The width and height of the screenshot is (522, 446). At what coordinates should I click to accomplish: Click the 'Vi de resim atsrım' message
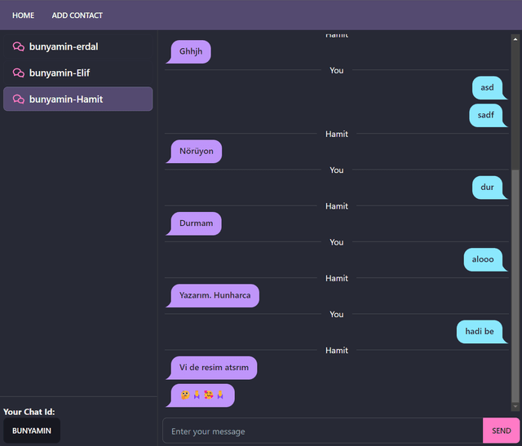point(212,368)
